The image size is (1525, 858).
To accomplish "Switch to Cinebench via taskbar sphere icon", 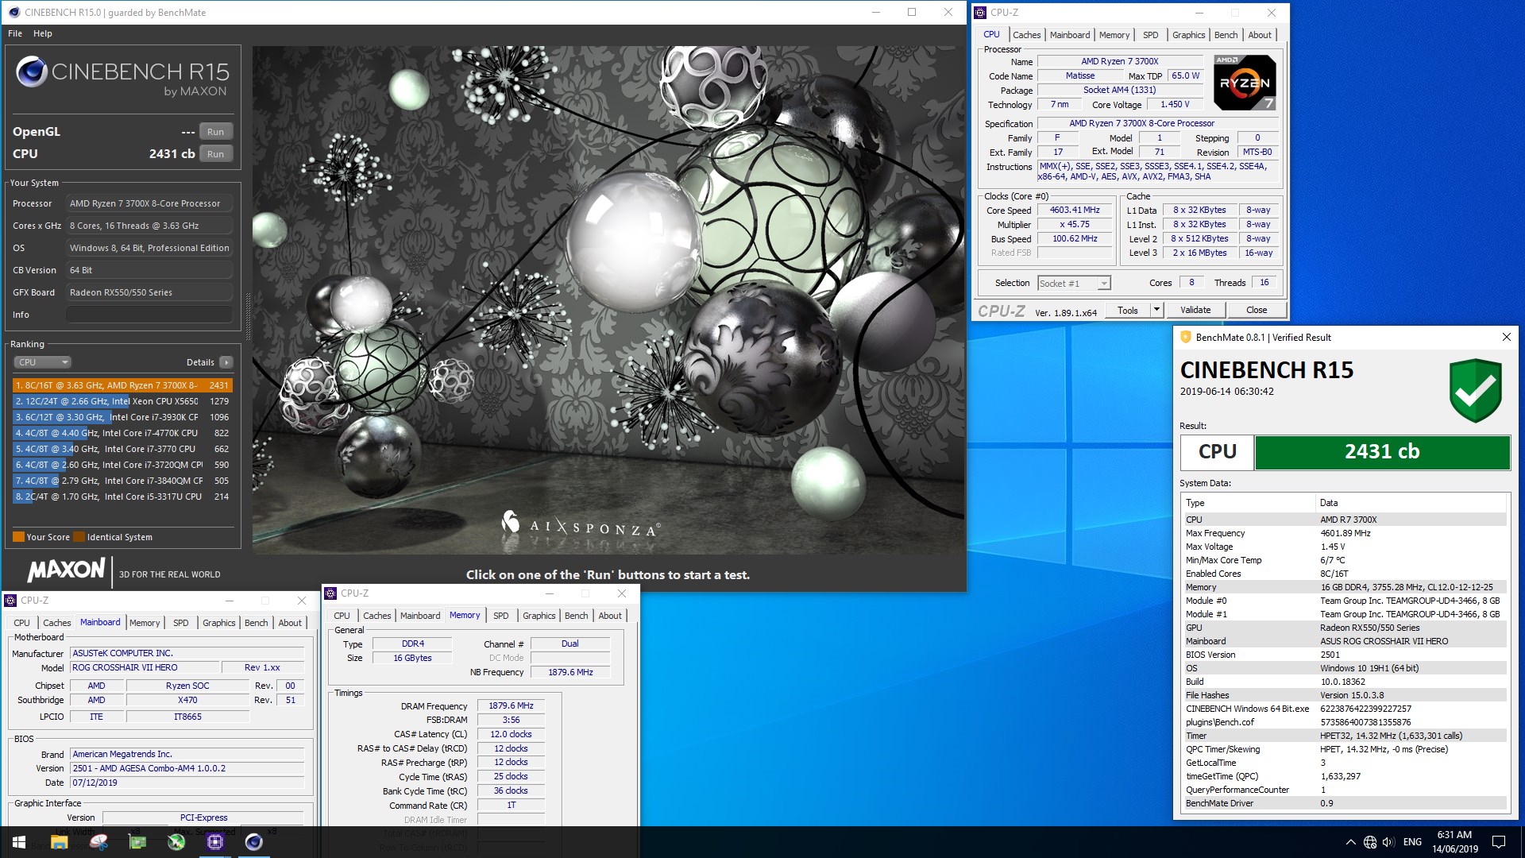I will pyautogui.click(x=254, y=842).
